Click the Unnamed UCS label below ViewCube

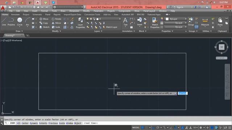[221, 58]
